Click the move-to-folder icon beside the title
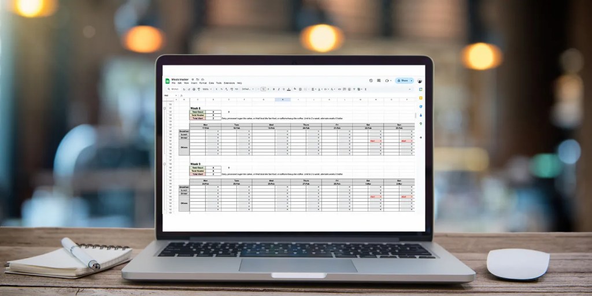 pos(198,79)
